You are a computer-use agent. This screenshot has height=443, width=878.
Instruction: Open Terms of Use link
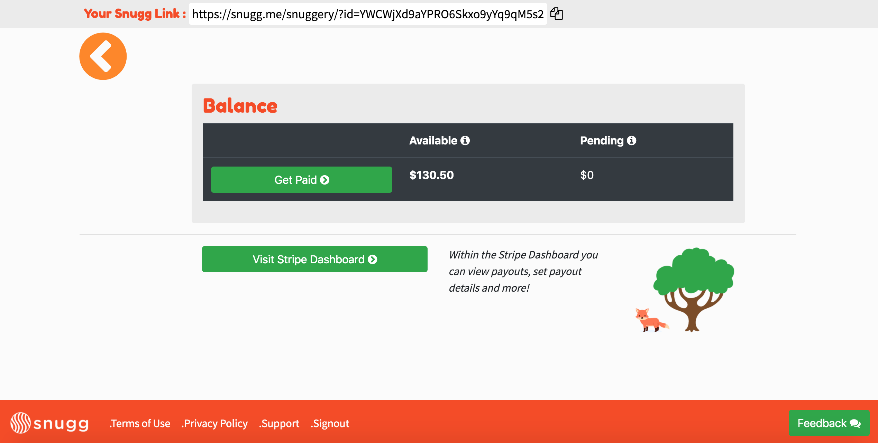pyautogui.click(x=140, y=423)
